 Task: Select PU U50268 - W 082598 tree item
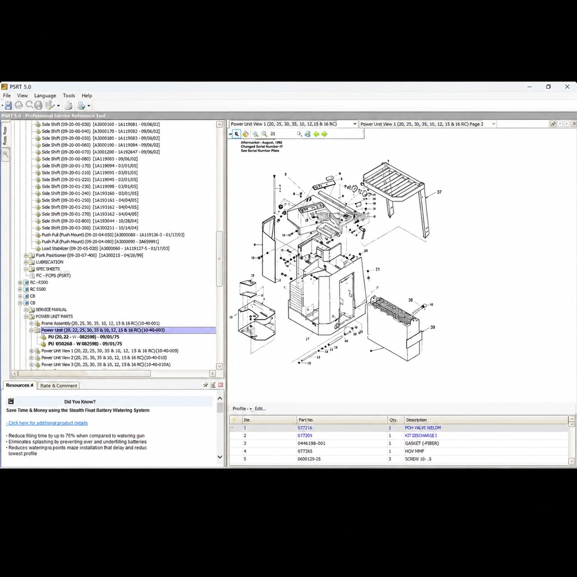point(85,344)
